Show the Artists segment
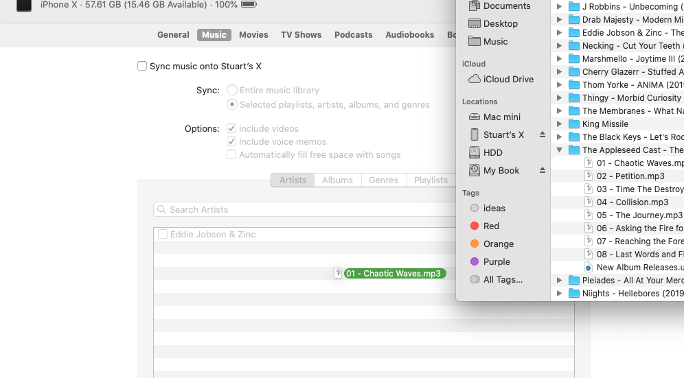 [x=293, y=180]
